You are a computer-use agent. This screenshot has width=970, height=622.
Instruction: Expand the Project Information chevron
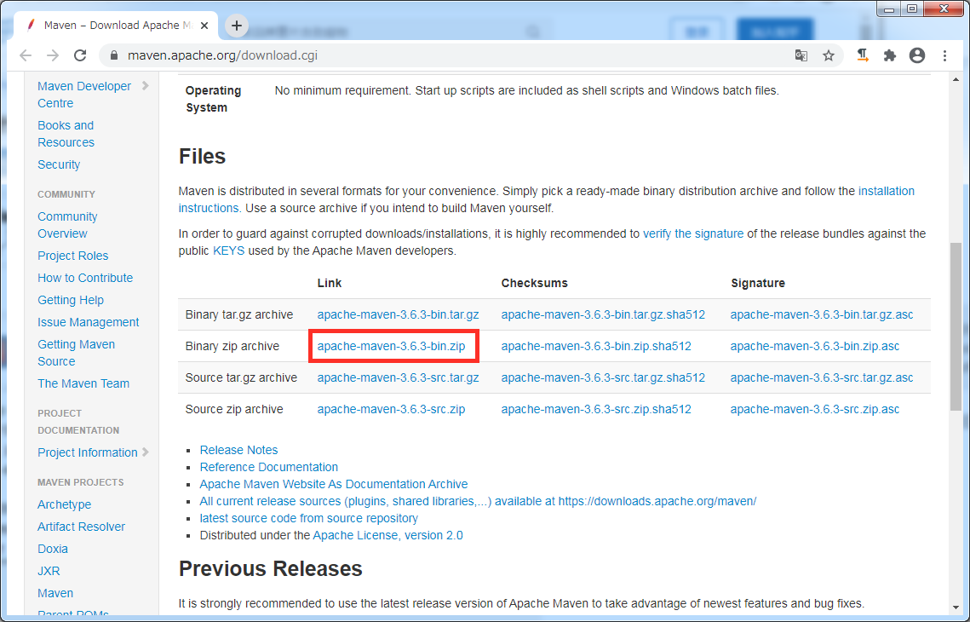146,452
